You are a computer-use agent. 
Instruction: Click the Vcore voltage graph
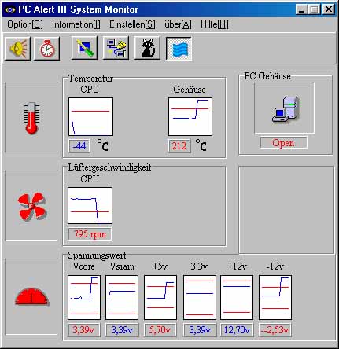(x=84, y=297)
